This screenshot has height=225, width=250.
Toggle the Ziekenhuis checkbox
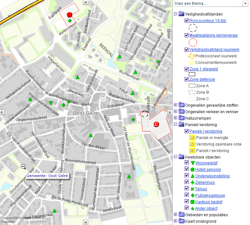[x=187, y=182]
